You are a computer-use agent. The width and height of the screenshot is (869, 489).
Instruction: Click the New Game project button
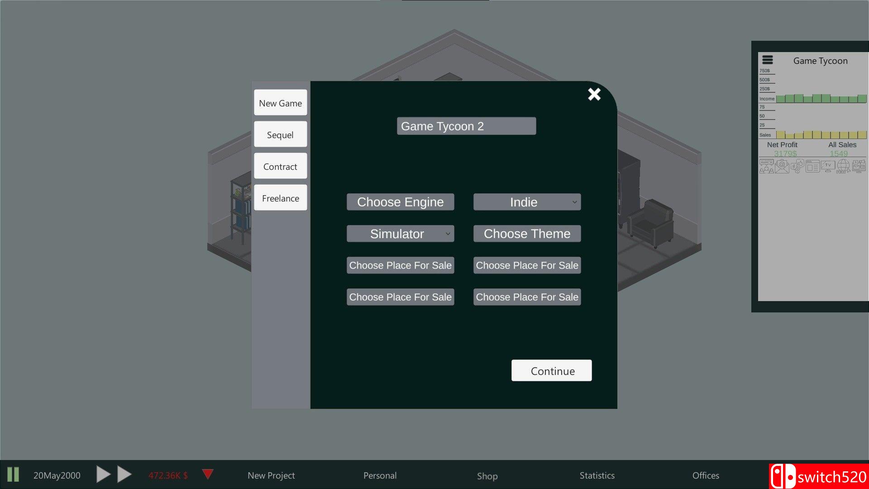tap(280, 103)
